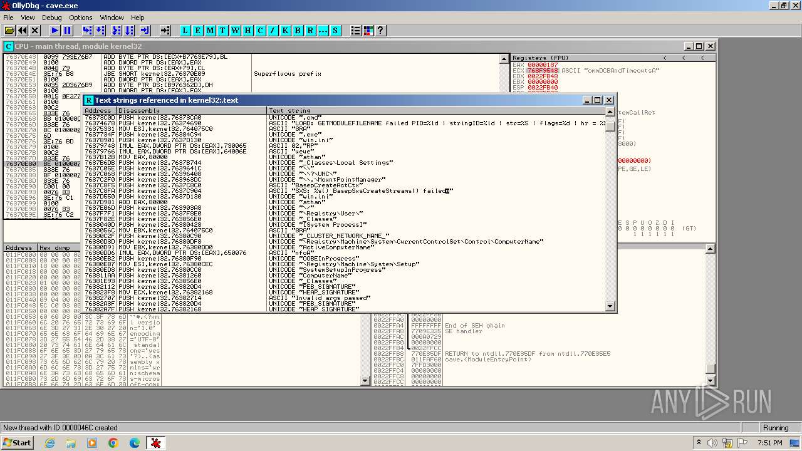The width and height of the screenshot is (802, 451).
Task: Show Source with S button
Action: click(x=336, y=30)
